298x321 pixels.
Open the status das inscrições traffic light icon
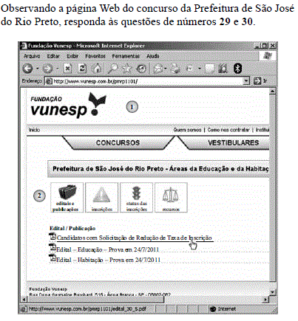[136, 197]
